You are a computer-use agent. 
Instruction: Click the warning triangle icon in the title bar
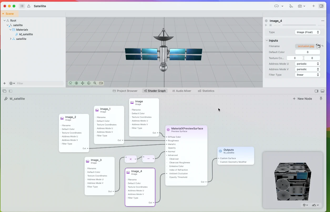pos(29,6)
